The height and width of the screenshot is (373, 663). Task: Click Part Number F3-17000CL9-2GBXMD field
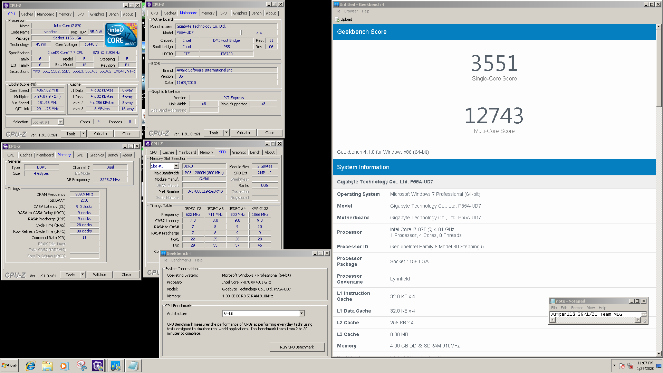click(x=204, y=191)
